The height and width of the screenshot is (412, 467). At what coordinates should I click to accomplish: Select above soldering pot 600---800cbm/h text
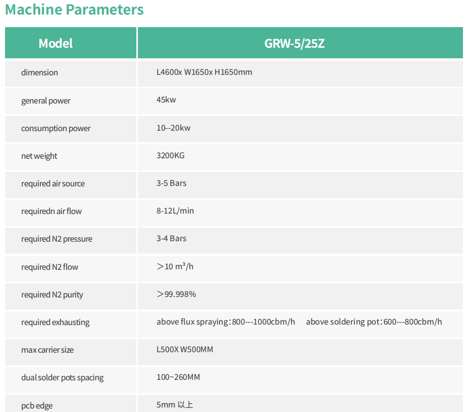pyautogui.click(x=374, y=322)
